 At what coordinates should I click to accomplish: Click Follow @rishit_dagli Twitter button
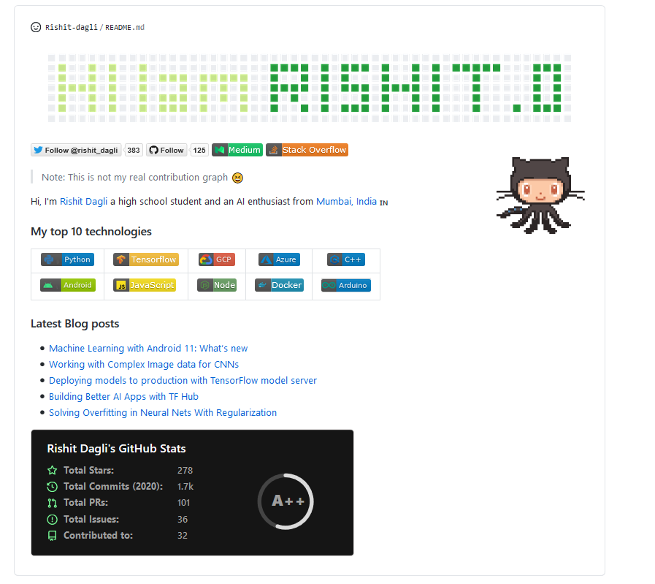[76, 150]
